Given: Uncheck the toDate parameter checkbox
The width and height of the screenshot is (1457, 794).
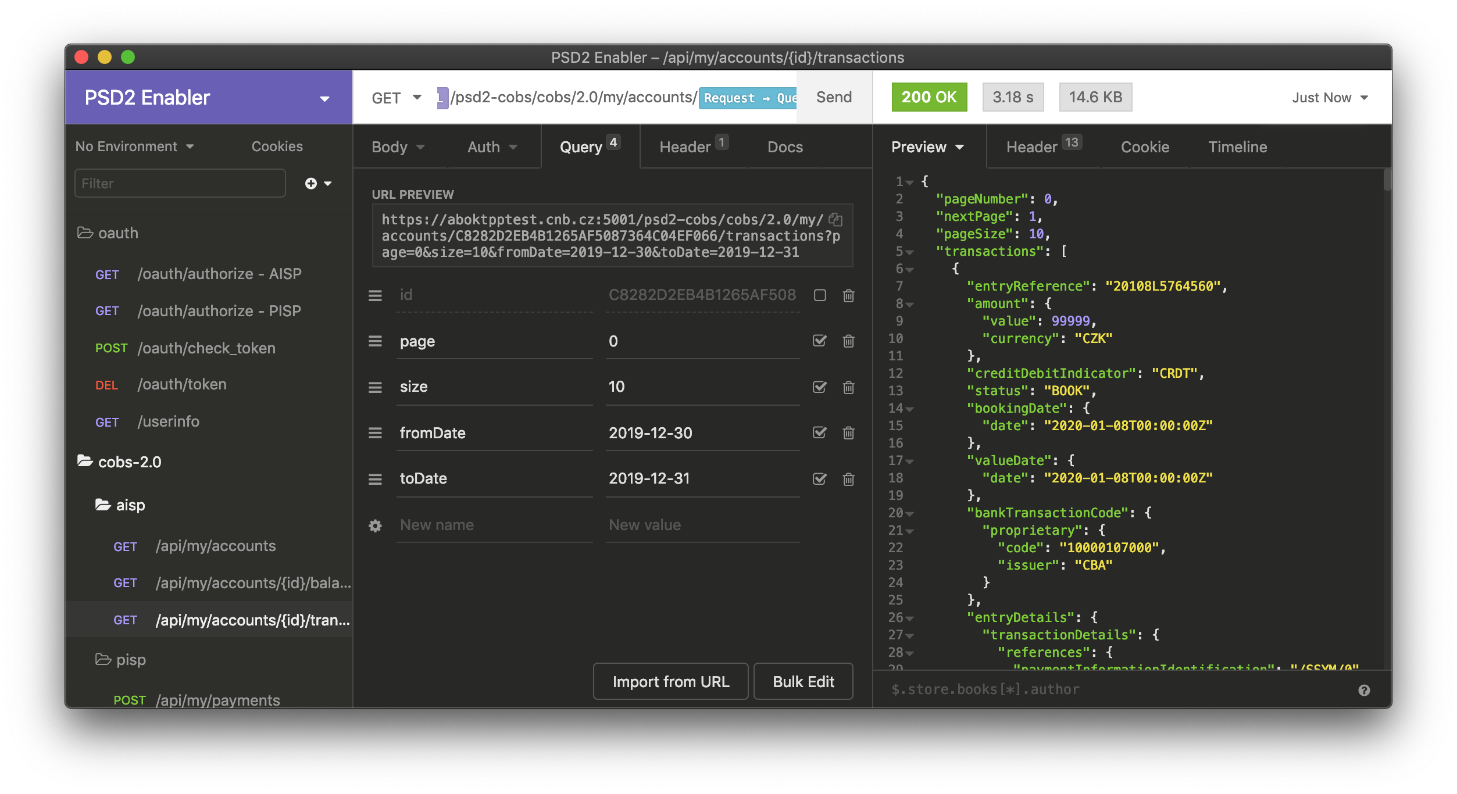Looking at the screenshot, I should pyautogui.click(x=820, y=479).
